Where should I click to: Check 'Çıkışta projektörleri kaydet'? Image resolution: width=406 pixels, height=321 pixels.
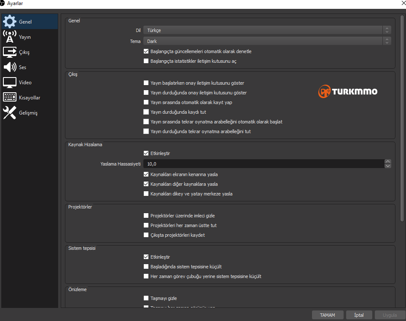coord(146,235)
